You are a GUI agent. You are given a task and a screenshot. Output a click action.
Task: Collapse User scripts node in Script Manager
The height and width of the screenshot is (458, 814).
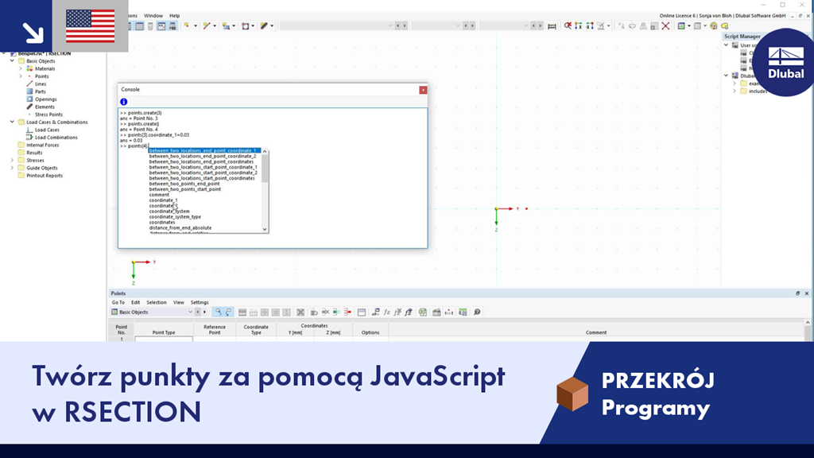click(x=727, y=45)
